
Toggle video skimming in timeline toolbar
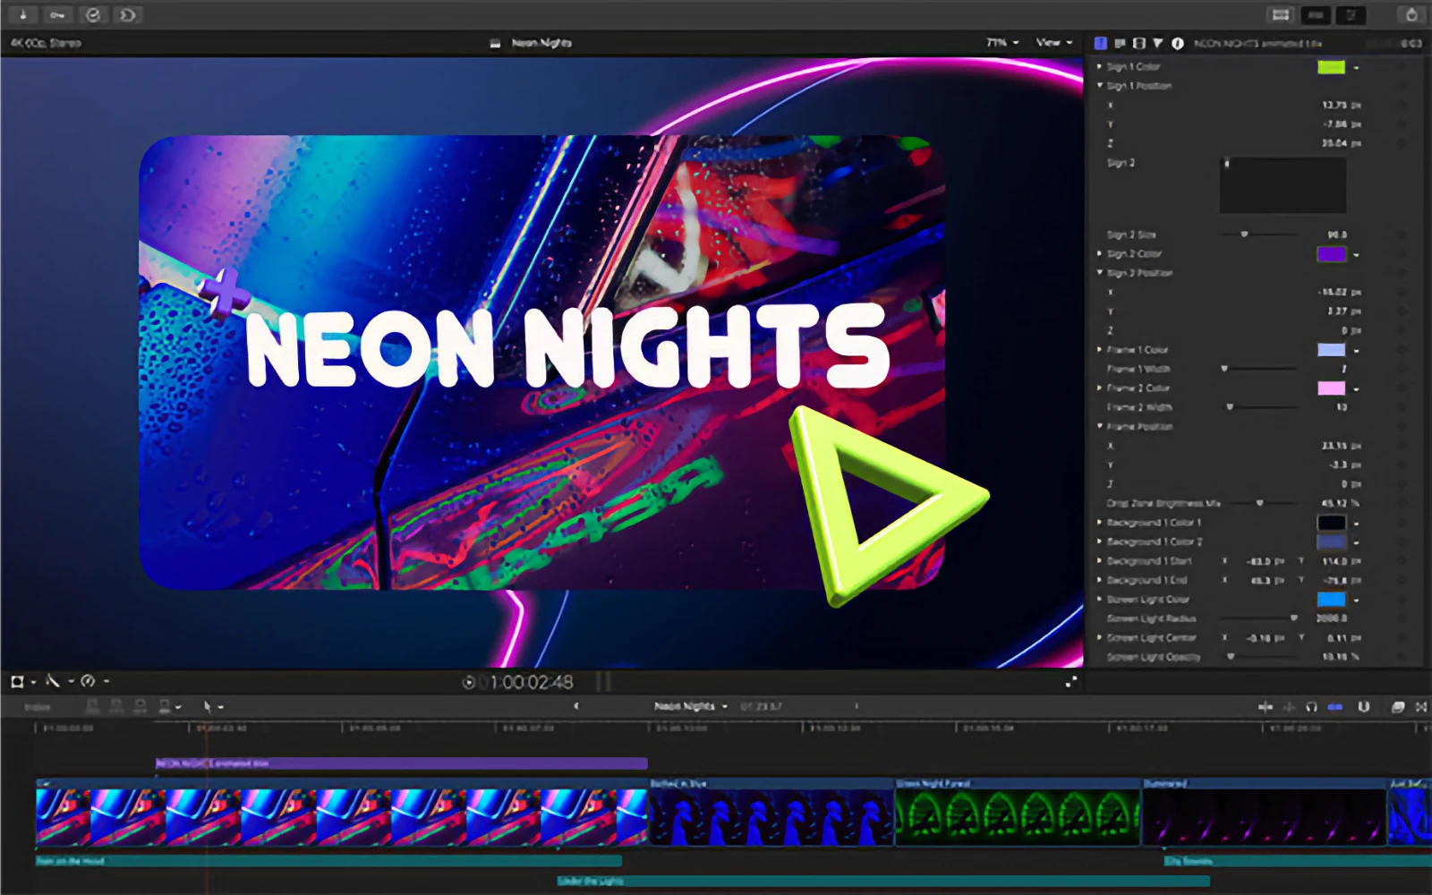[1266, 707]
